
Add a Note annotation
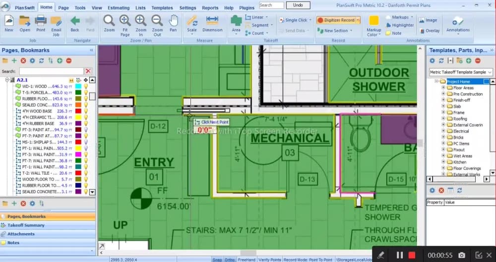(393, 33)
